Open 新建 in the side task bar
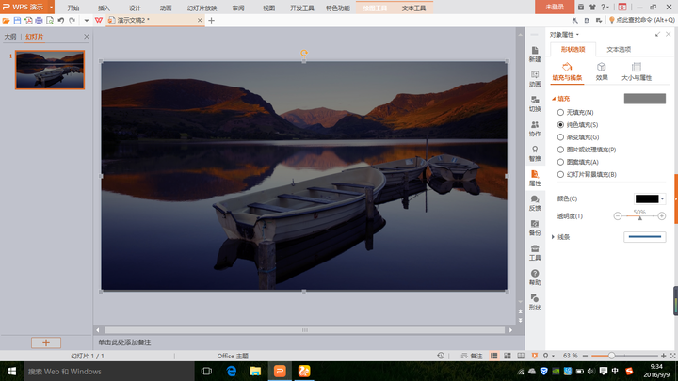Viewport: 678px width, 381px height. click(x=535, y=55)
